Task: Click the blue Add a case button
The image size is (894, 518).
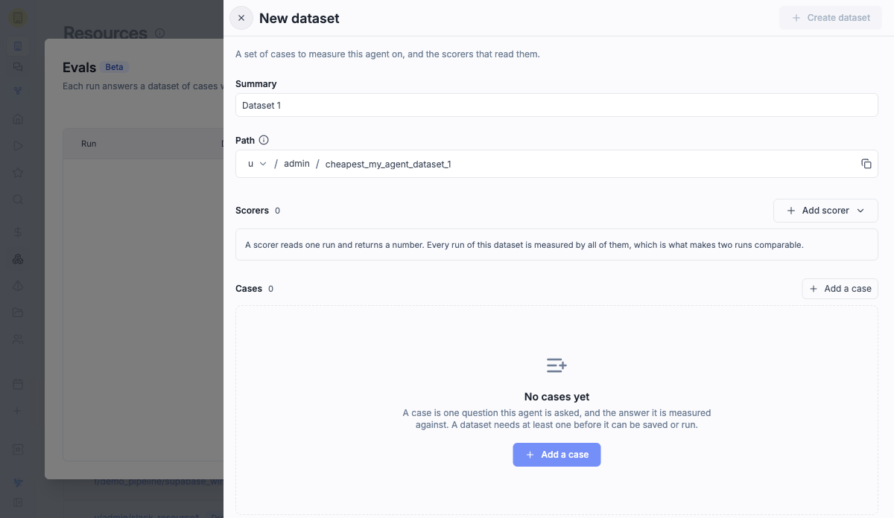Action: coord(557,455)
